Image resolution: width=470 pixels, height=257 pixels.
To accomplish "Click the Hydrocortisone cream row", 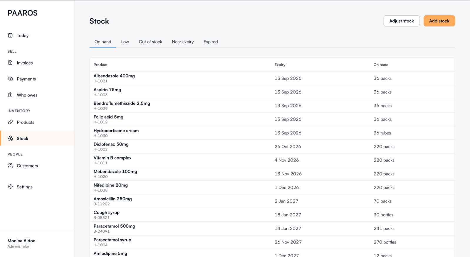I will [x=272, y=133].
